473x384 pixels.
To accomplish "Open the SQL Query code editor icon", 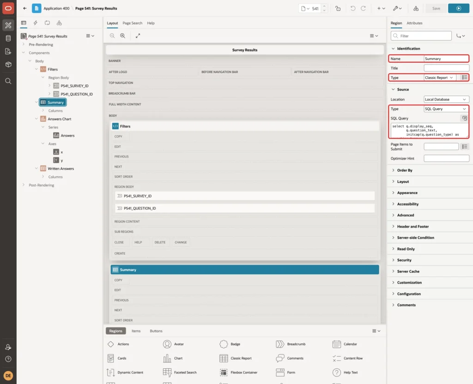I will point(464,119).
